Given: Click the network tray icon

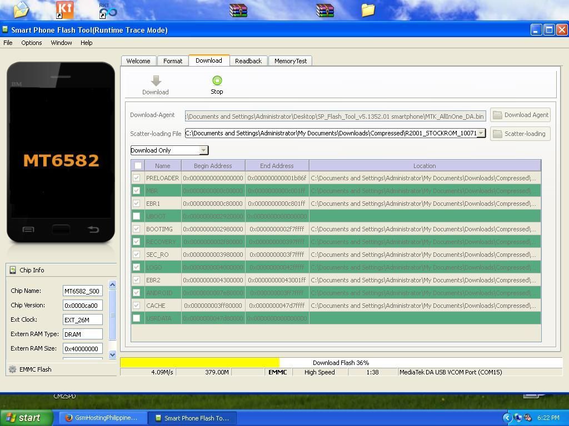Looking at the screenshot, I should [518, 418].
